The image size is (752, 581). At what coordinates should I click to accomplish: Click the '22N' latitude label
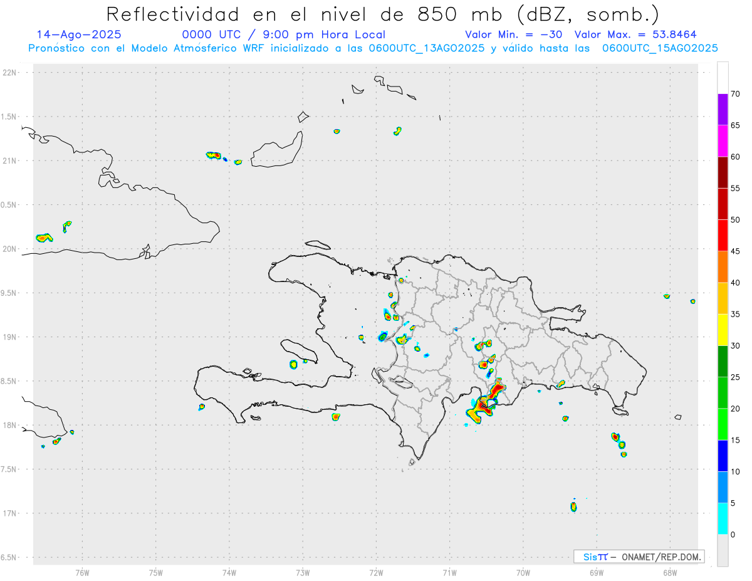pyautogui.click(x=10, y=73)
